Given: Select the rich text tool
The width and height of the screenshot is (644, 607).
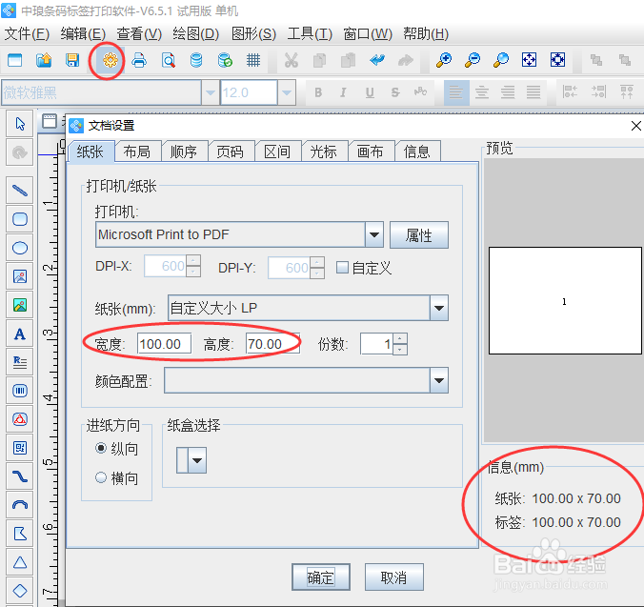Looking at the screenshot, I should tap(20, 362).
